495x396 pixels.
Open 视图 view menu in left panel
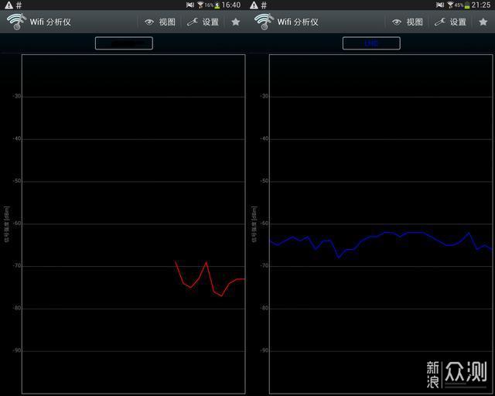[x=160, y=22]
